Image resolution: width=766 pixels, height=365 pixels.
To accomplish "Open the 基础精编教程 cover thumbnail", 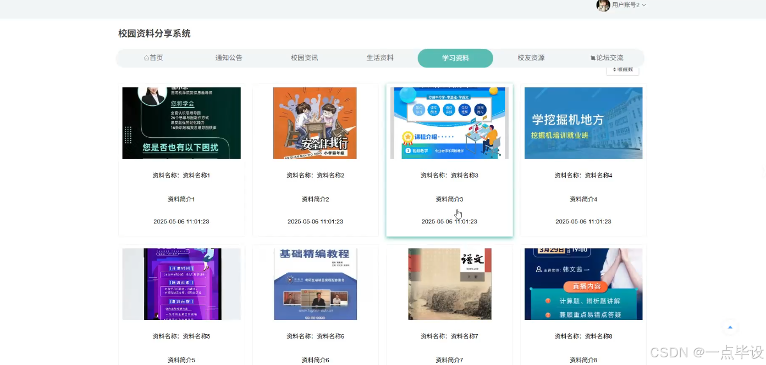I will pyautogui.click(x=315, y=284).
